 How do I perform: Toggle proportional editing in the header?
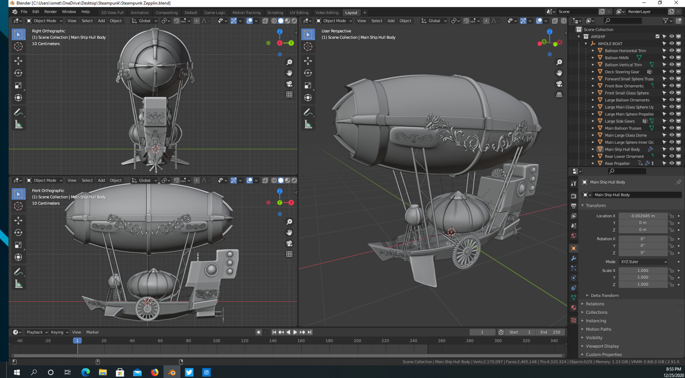click(x=197, y=21)
